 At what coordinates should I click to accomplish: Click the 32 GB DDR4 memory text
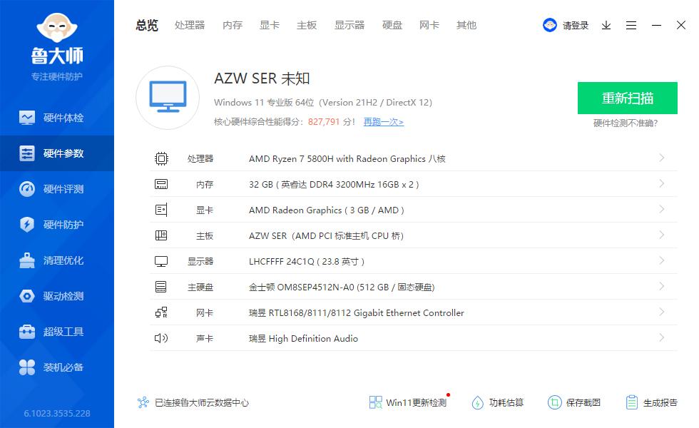coord(334,185)
